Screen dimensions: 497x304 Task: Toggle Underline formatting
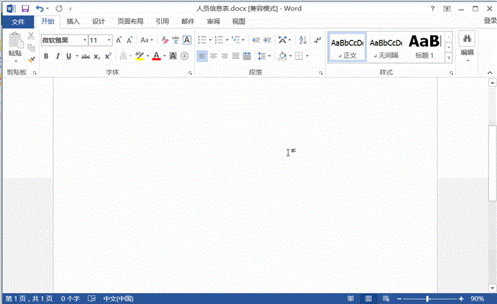tap(68, 56)
